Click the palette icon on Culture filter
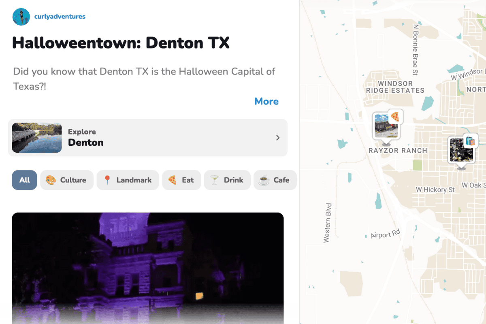 click(50, 180)
